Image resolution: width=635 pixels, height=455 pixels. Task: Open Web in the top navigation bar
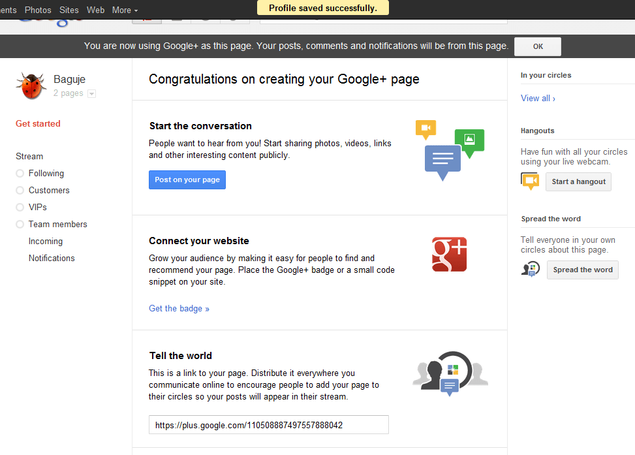95,10
